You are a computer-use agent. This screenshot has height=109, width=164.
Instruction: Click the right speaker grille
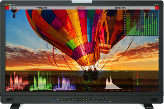click(x=154, y=99)
